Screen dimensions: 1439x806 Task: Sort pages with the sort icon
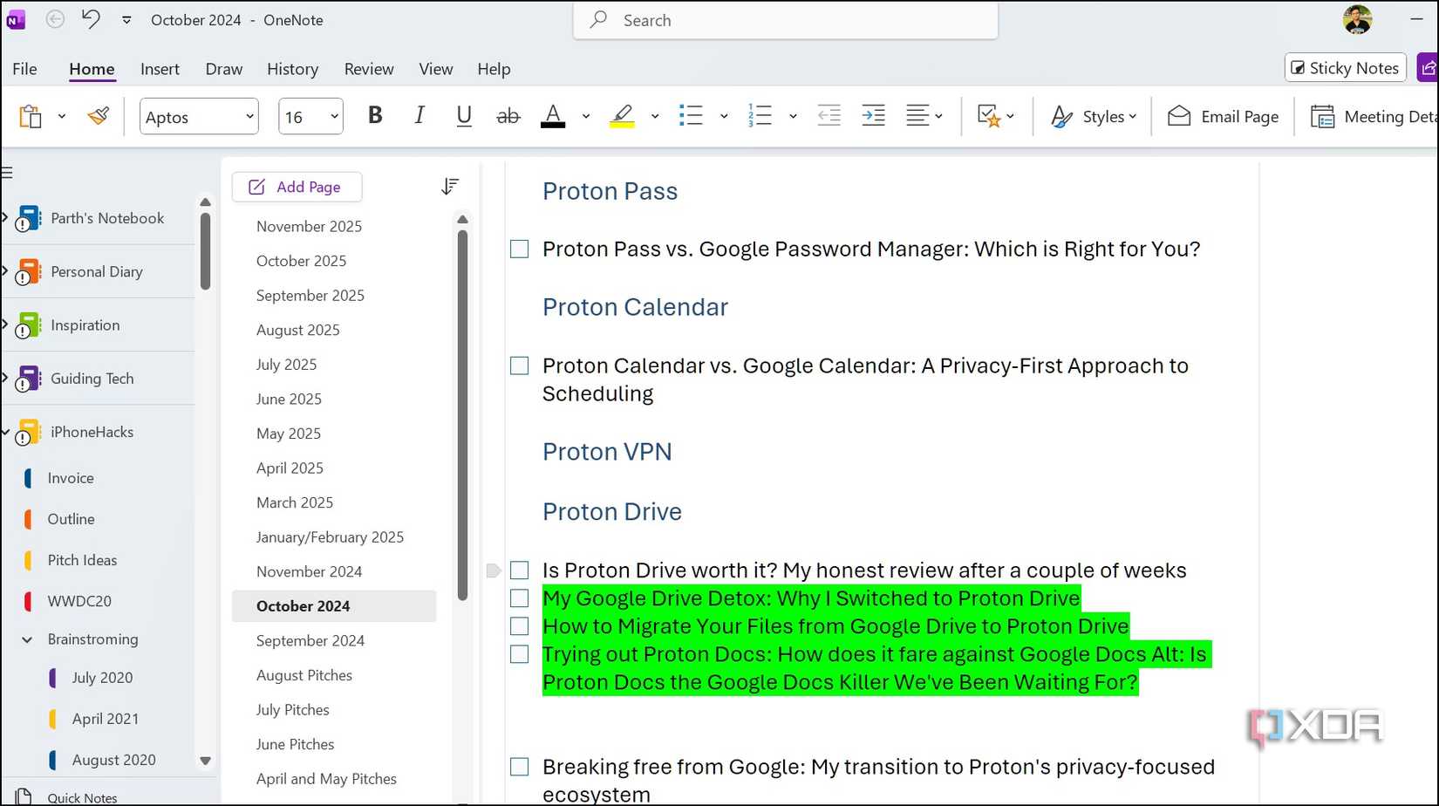[x=450, y=186]
